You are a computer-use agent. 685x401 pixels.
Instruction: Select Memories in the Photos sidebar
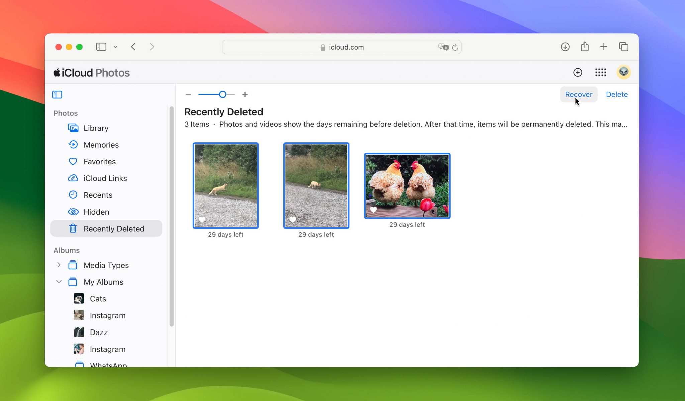point(101,145)
